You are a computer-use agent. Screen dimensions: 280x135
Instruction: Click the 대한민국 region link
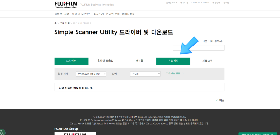click(216, 3)
